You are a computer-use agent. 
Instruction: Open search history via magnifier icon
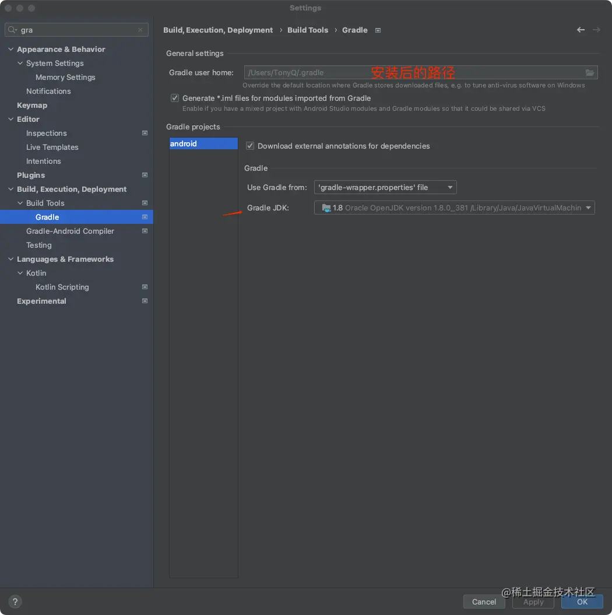(13, 30)
